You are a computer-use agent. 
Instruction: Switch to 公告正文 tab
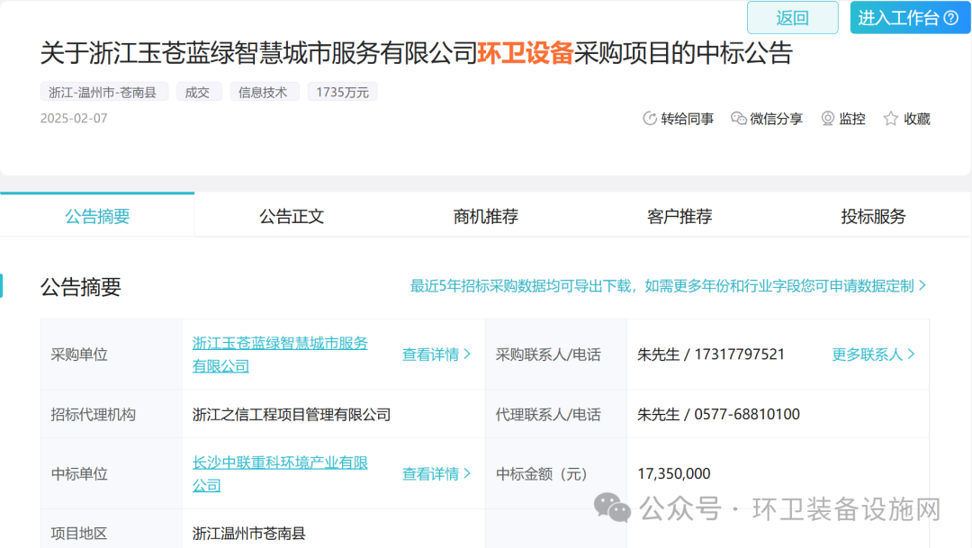coord(292,216)
